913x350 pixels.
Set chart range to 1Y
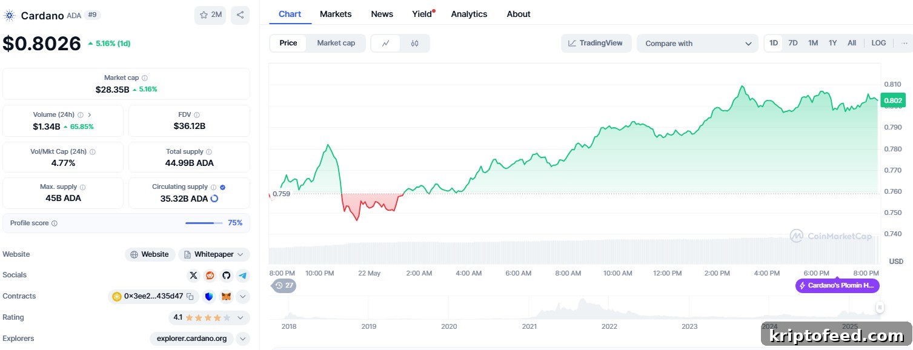tap(833, 43)
